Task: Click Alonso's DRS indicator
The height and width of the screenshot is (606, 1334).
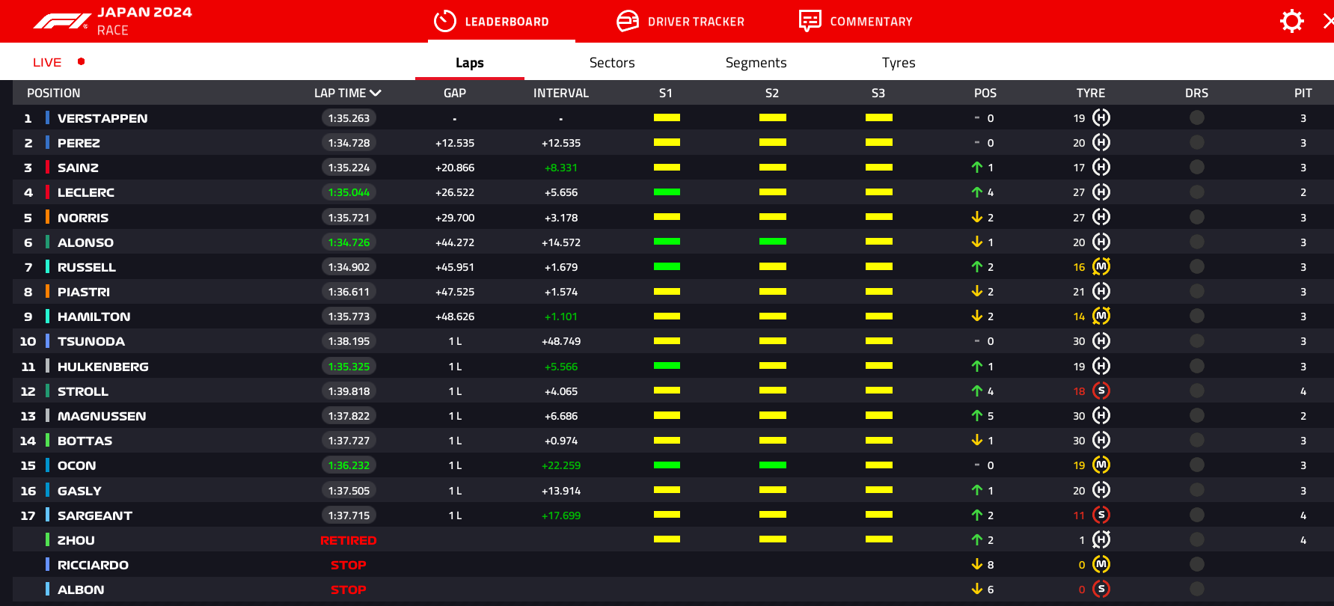Action: 1197,242
